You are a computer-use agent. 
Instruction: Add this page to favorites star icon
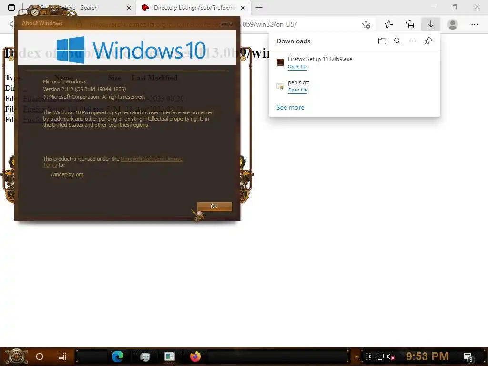[366, 24]
